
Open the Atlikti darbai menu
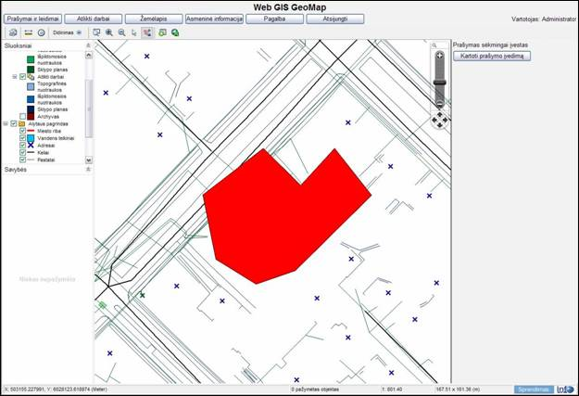point(94,19)
